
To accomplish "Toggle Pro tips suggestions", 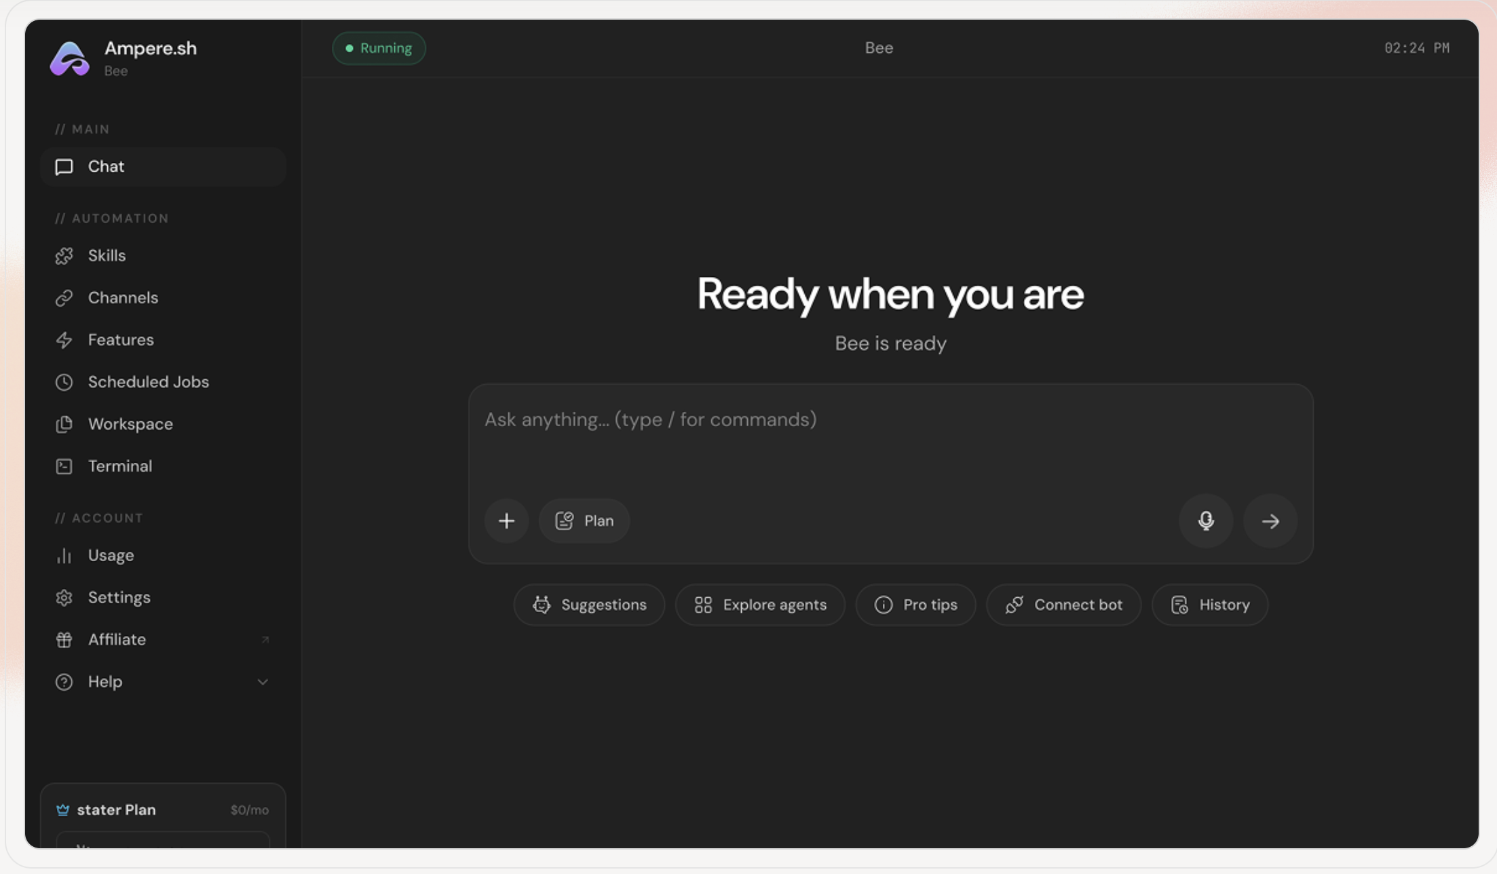I will pos(915,605).
